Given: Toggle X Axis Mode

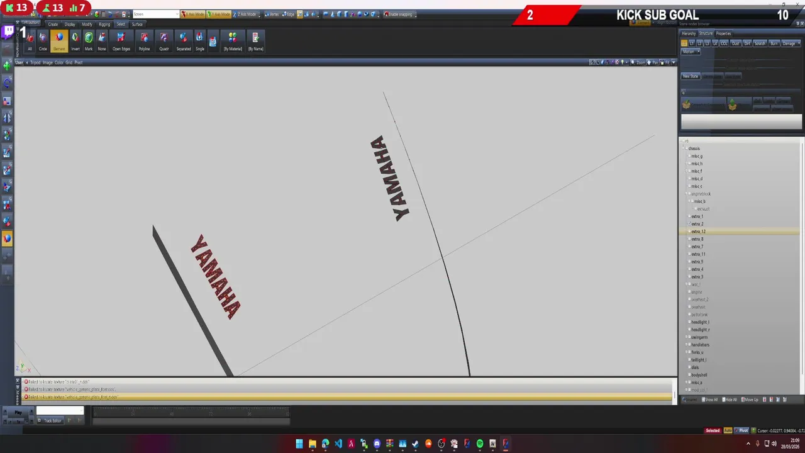Looking at the screenshot, I should click(192, 14).
